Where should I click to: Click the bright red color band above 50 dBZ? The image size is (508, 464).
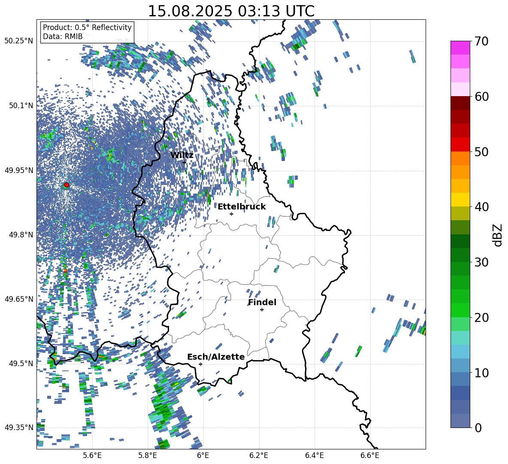460,144
